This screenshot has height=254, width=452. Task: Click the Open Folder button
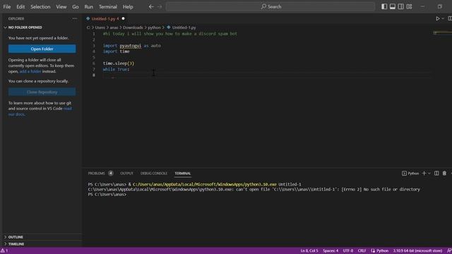coord(42,49)
